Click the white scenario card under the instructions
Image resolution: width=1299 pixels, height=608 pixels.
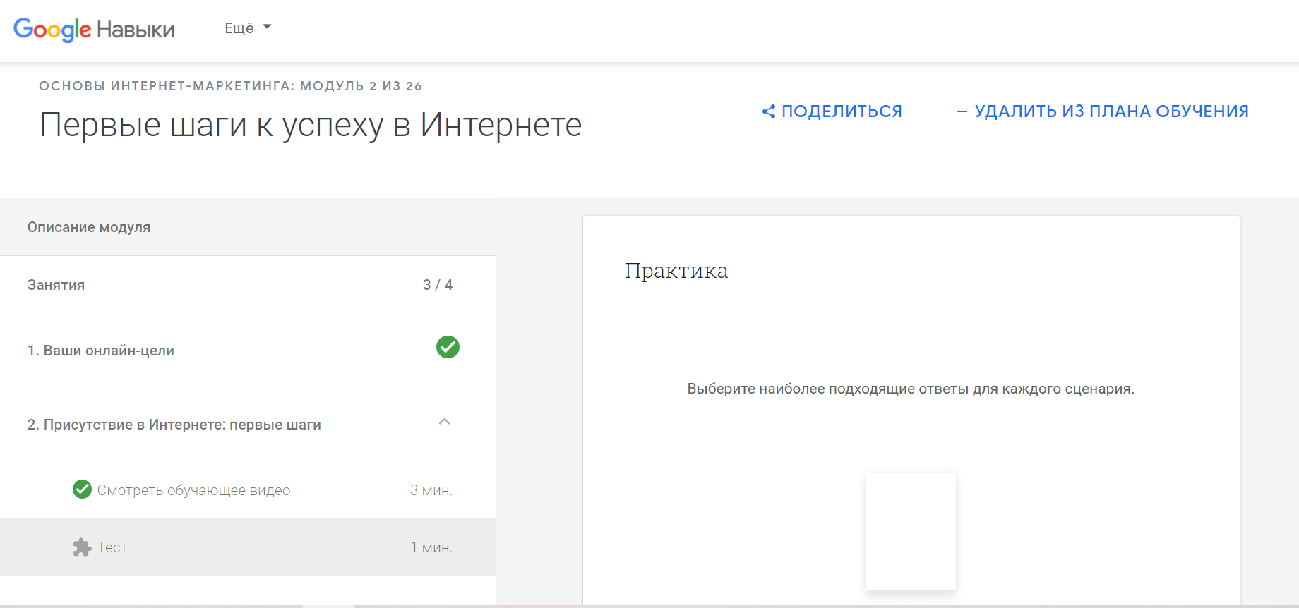tap(911, 531)
